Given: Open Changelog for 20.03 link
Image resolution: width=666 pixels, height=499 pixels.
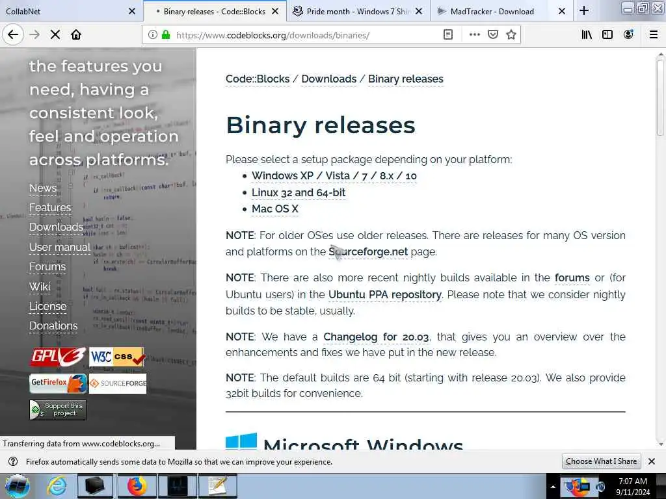Looking at the screenshot, I should [376, 337].
